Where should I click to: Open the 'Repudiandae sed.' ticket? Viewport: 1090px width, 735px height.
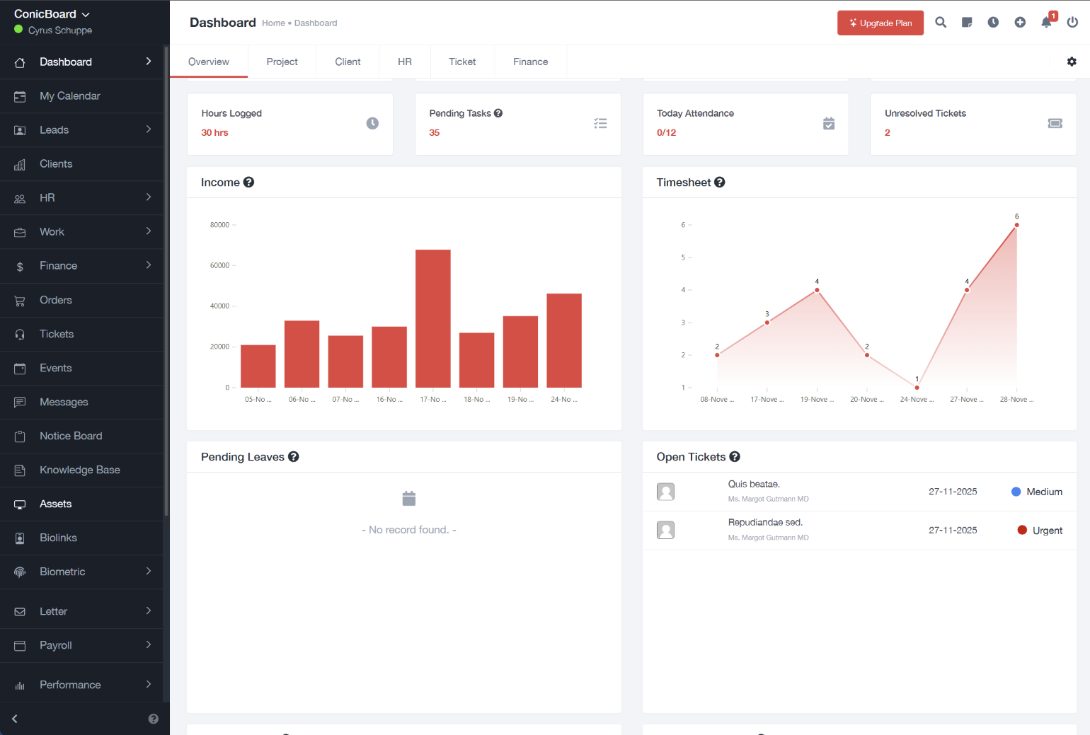[x=765, y=522]
